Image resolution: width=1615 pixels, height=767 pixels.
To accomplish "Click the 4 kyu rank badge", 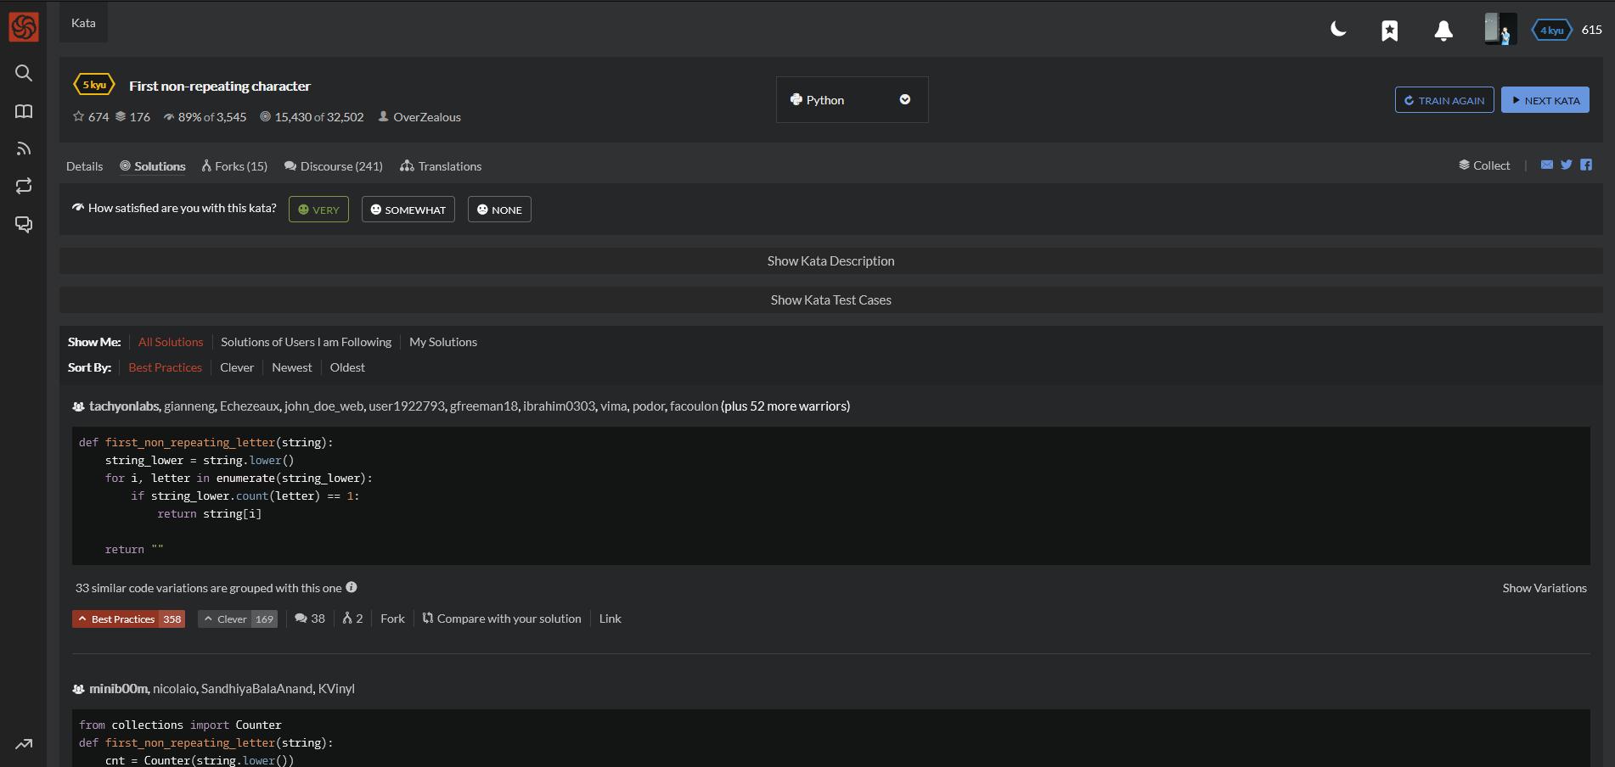I will pyautogui.click(x=1552, y=31).
